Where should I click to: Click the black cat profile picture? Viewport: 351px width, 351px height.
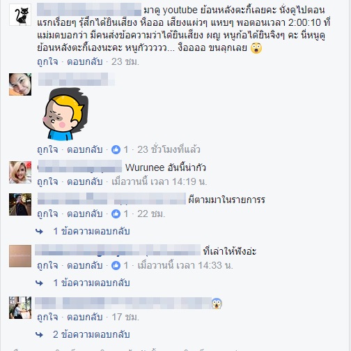20,15
